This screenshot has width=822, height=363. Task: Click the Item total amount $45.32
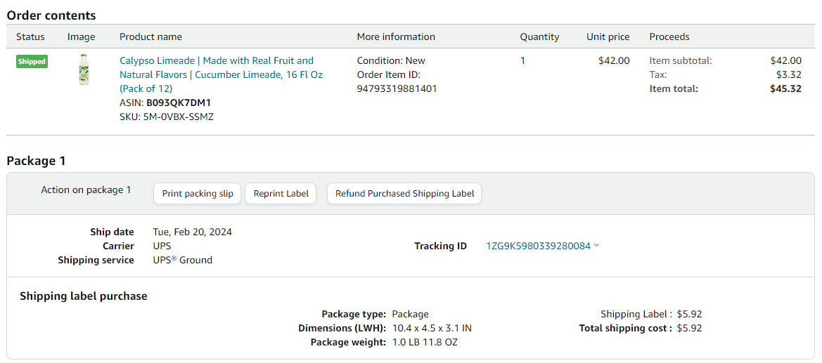pyautogui.click(x=785, y=88)
